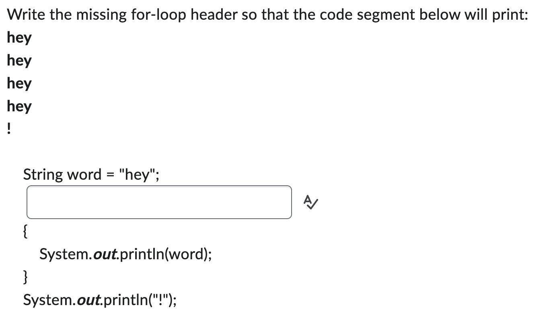Click the first hey output line
Image resolution: width=551 pixels, height=328 pixels.
click(x=19, y=37)
